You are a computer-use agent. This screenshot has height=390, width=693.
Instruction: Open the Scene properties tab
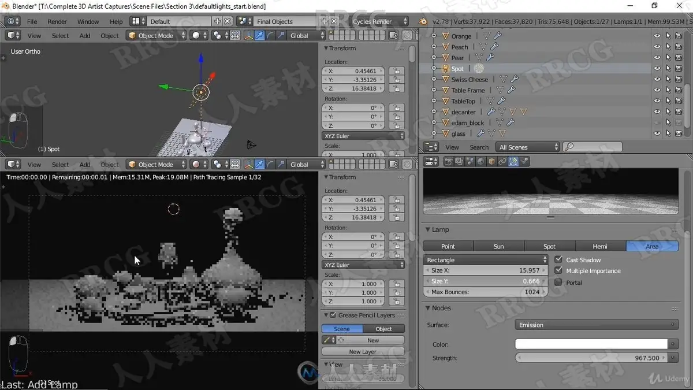[x=470, y=162]
